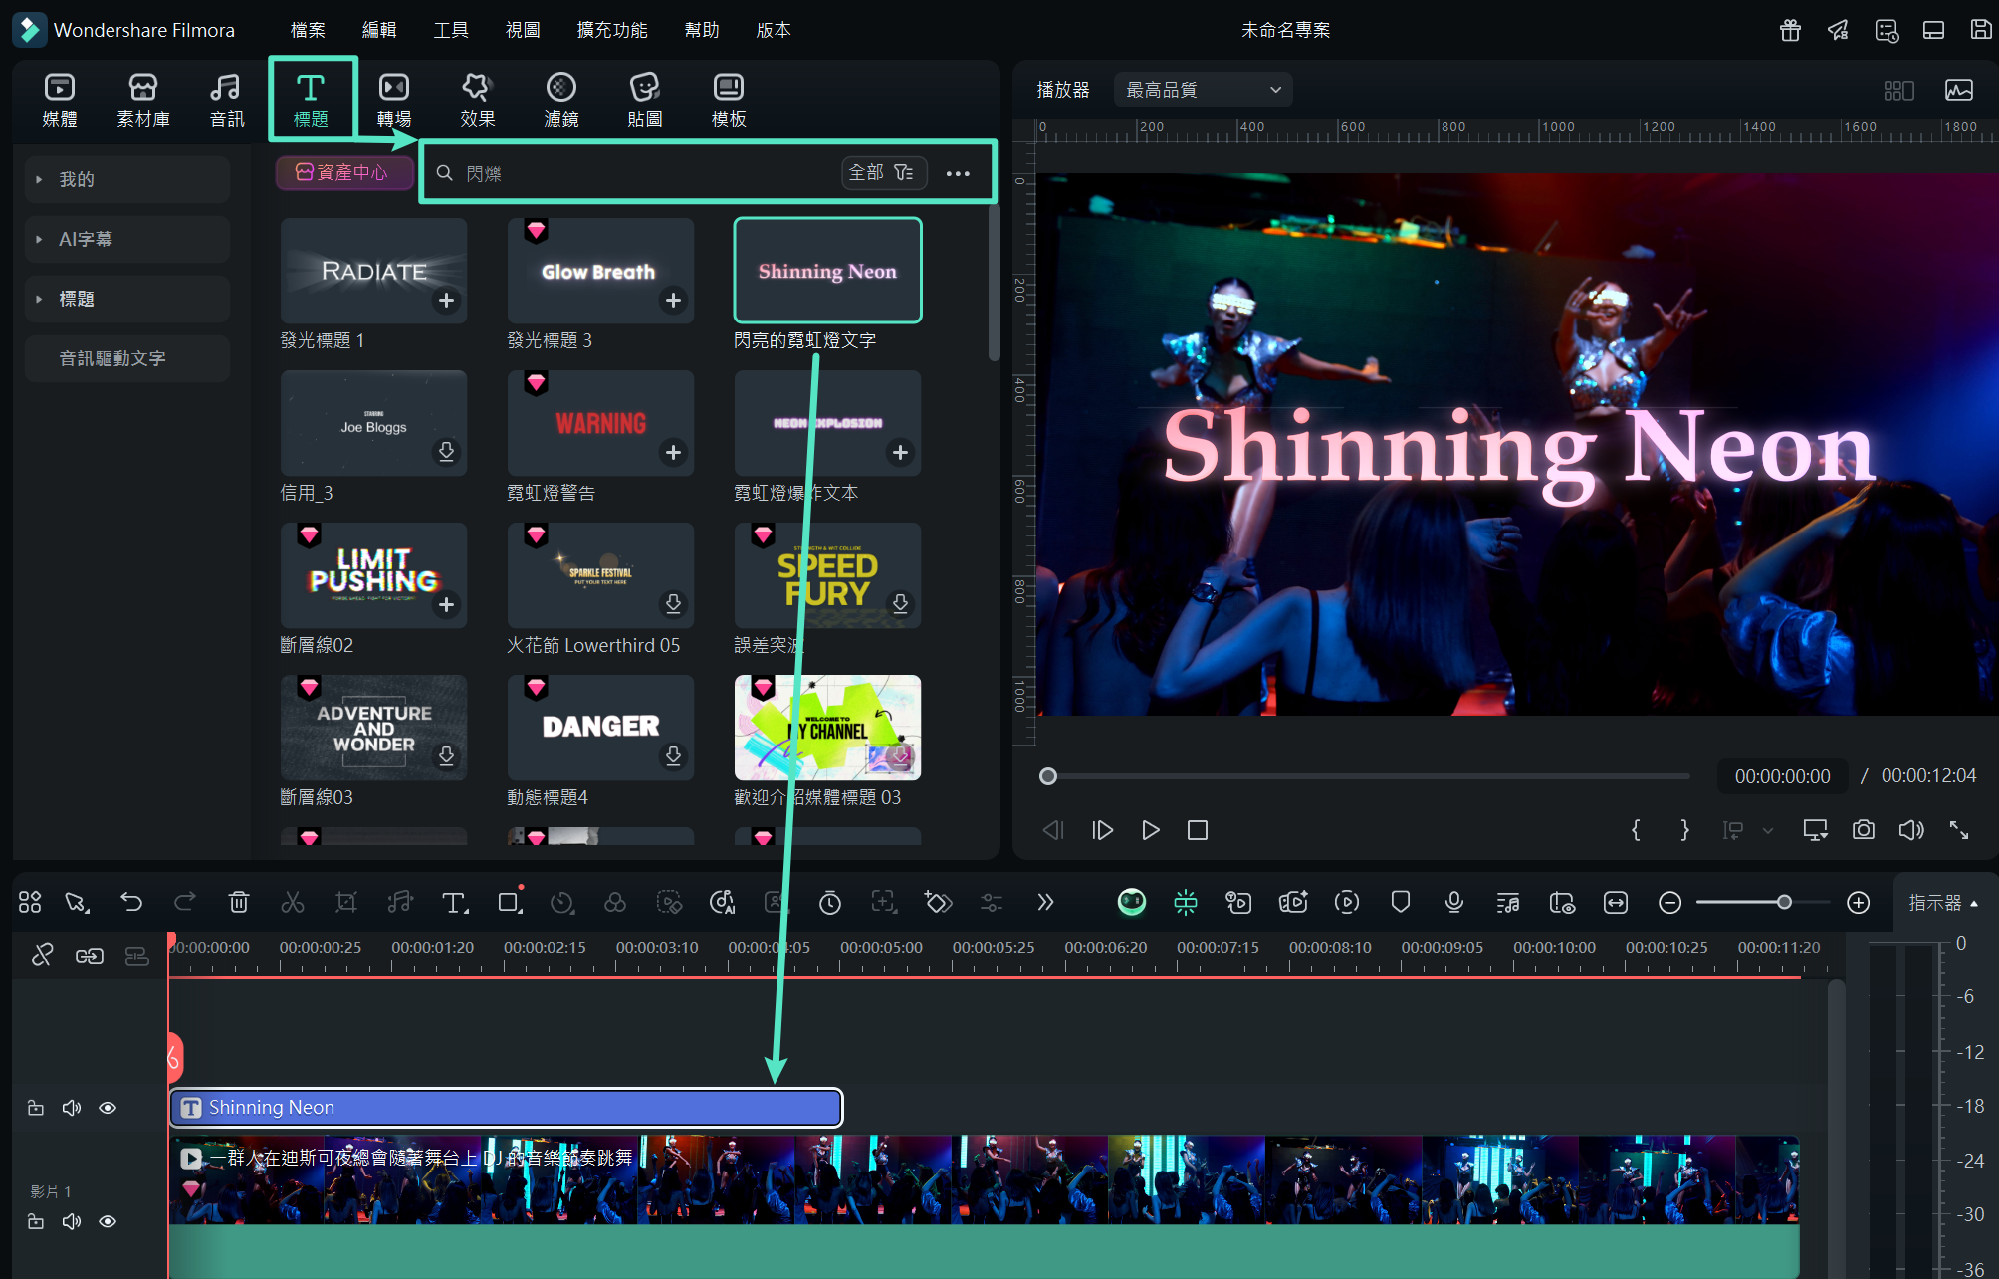Open the 工具 menu
Viewport: 1999px width, 1279px height.
click(450, 30)
